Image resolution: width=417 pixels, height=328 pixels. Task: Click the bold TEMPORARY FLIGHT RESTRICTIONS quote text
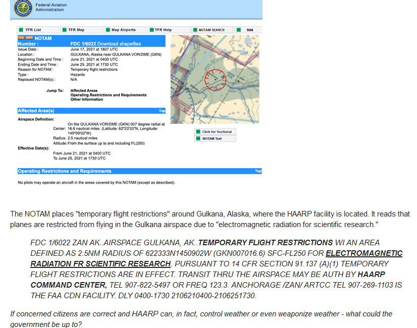tap(265, 243)
